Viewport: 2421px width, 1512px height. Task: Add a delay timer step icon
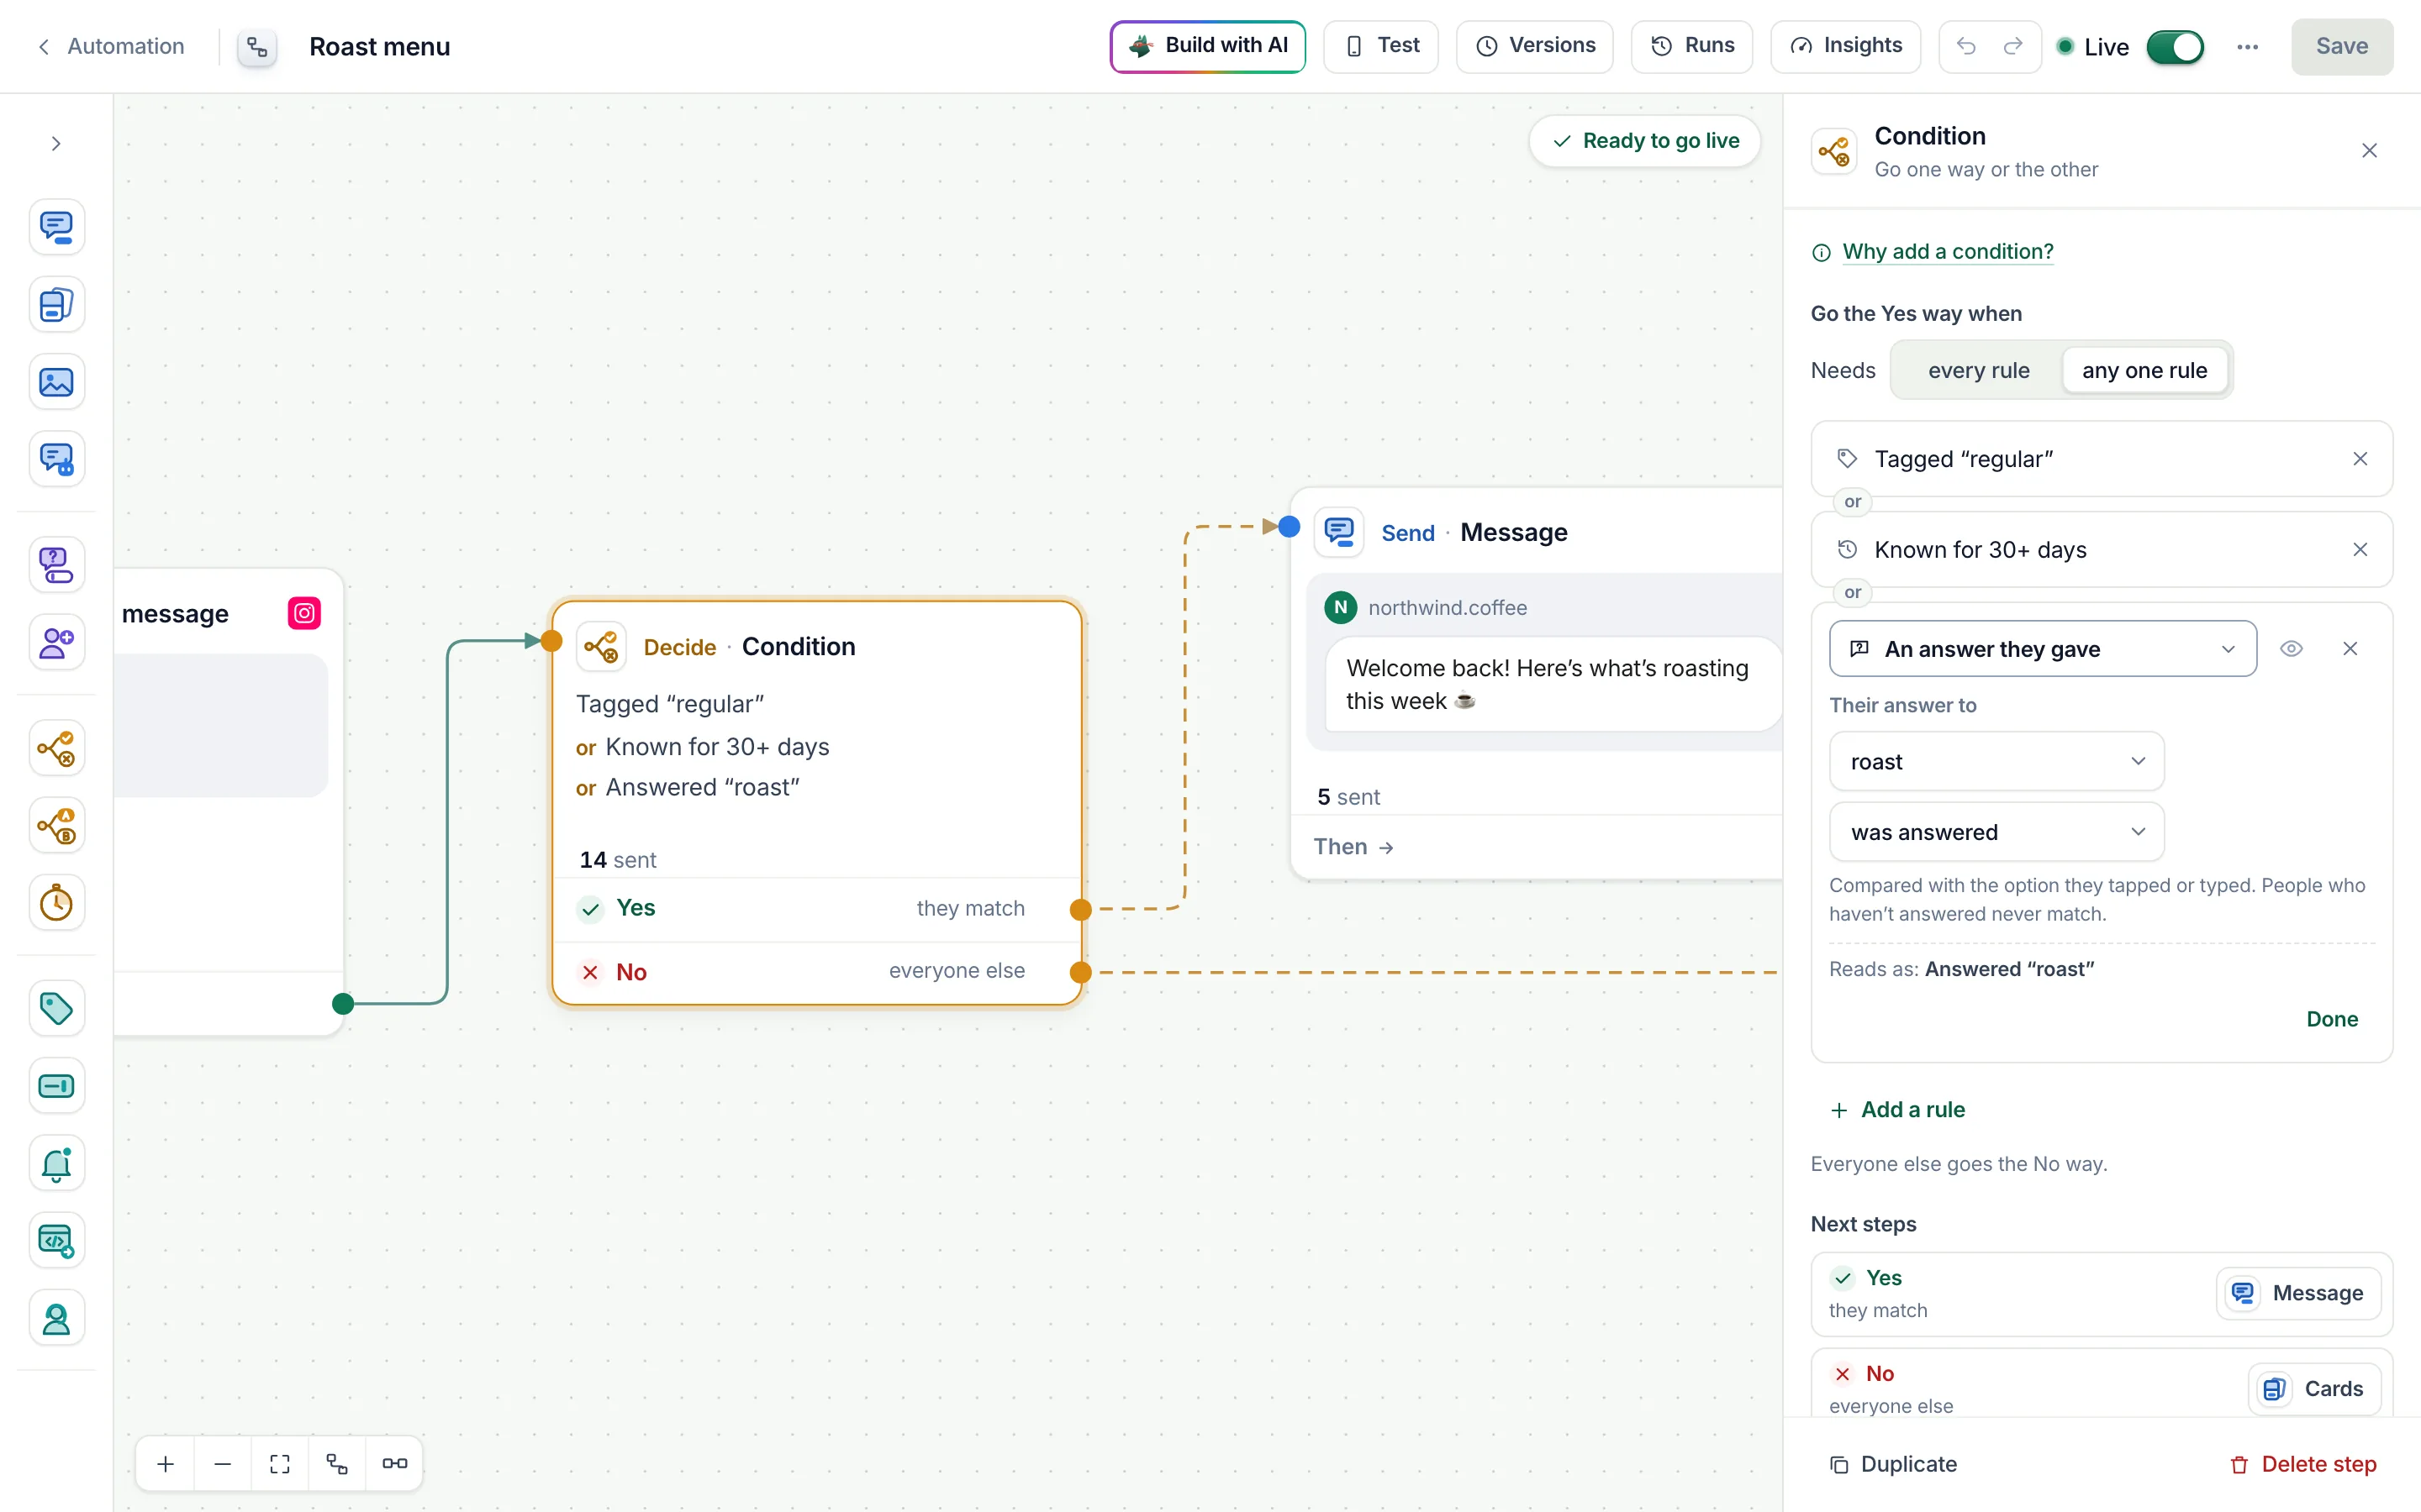click(x=56, y=903)
